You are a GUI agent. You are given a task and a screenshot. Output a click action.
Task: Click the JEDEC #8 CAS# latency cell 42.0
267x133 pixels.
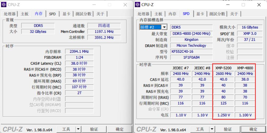click(202, 79)
